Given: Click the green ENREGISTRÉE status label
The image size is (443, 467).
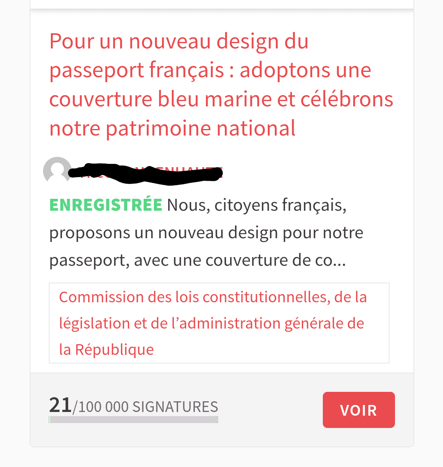Looking at the screenshot, I should click(106, 205).
